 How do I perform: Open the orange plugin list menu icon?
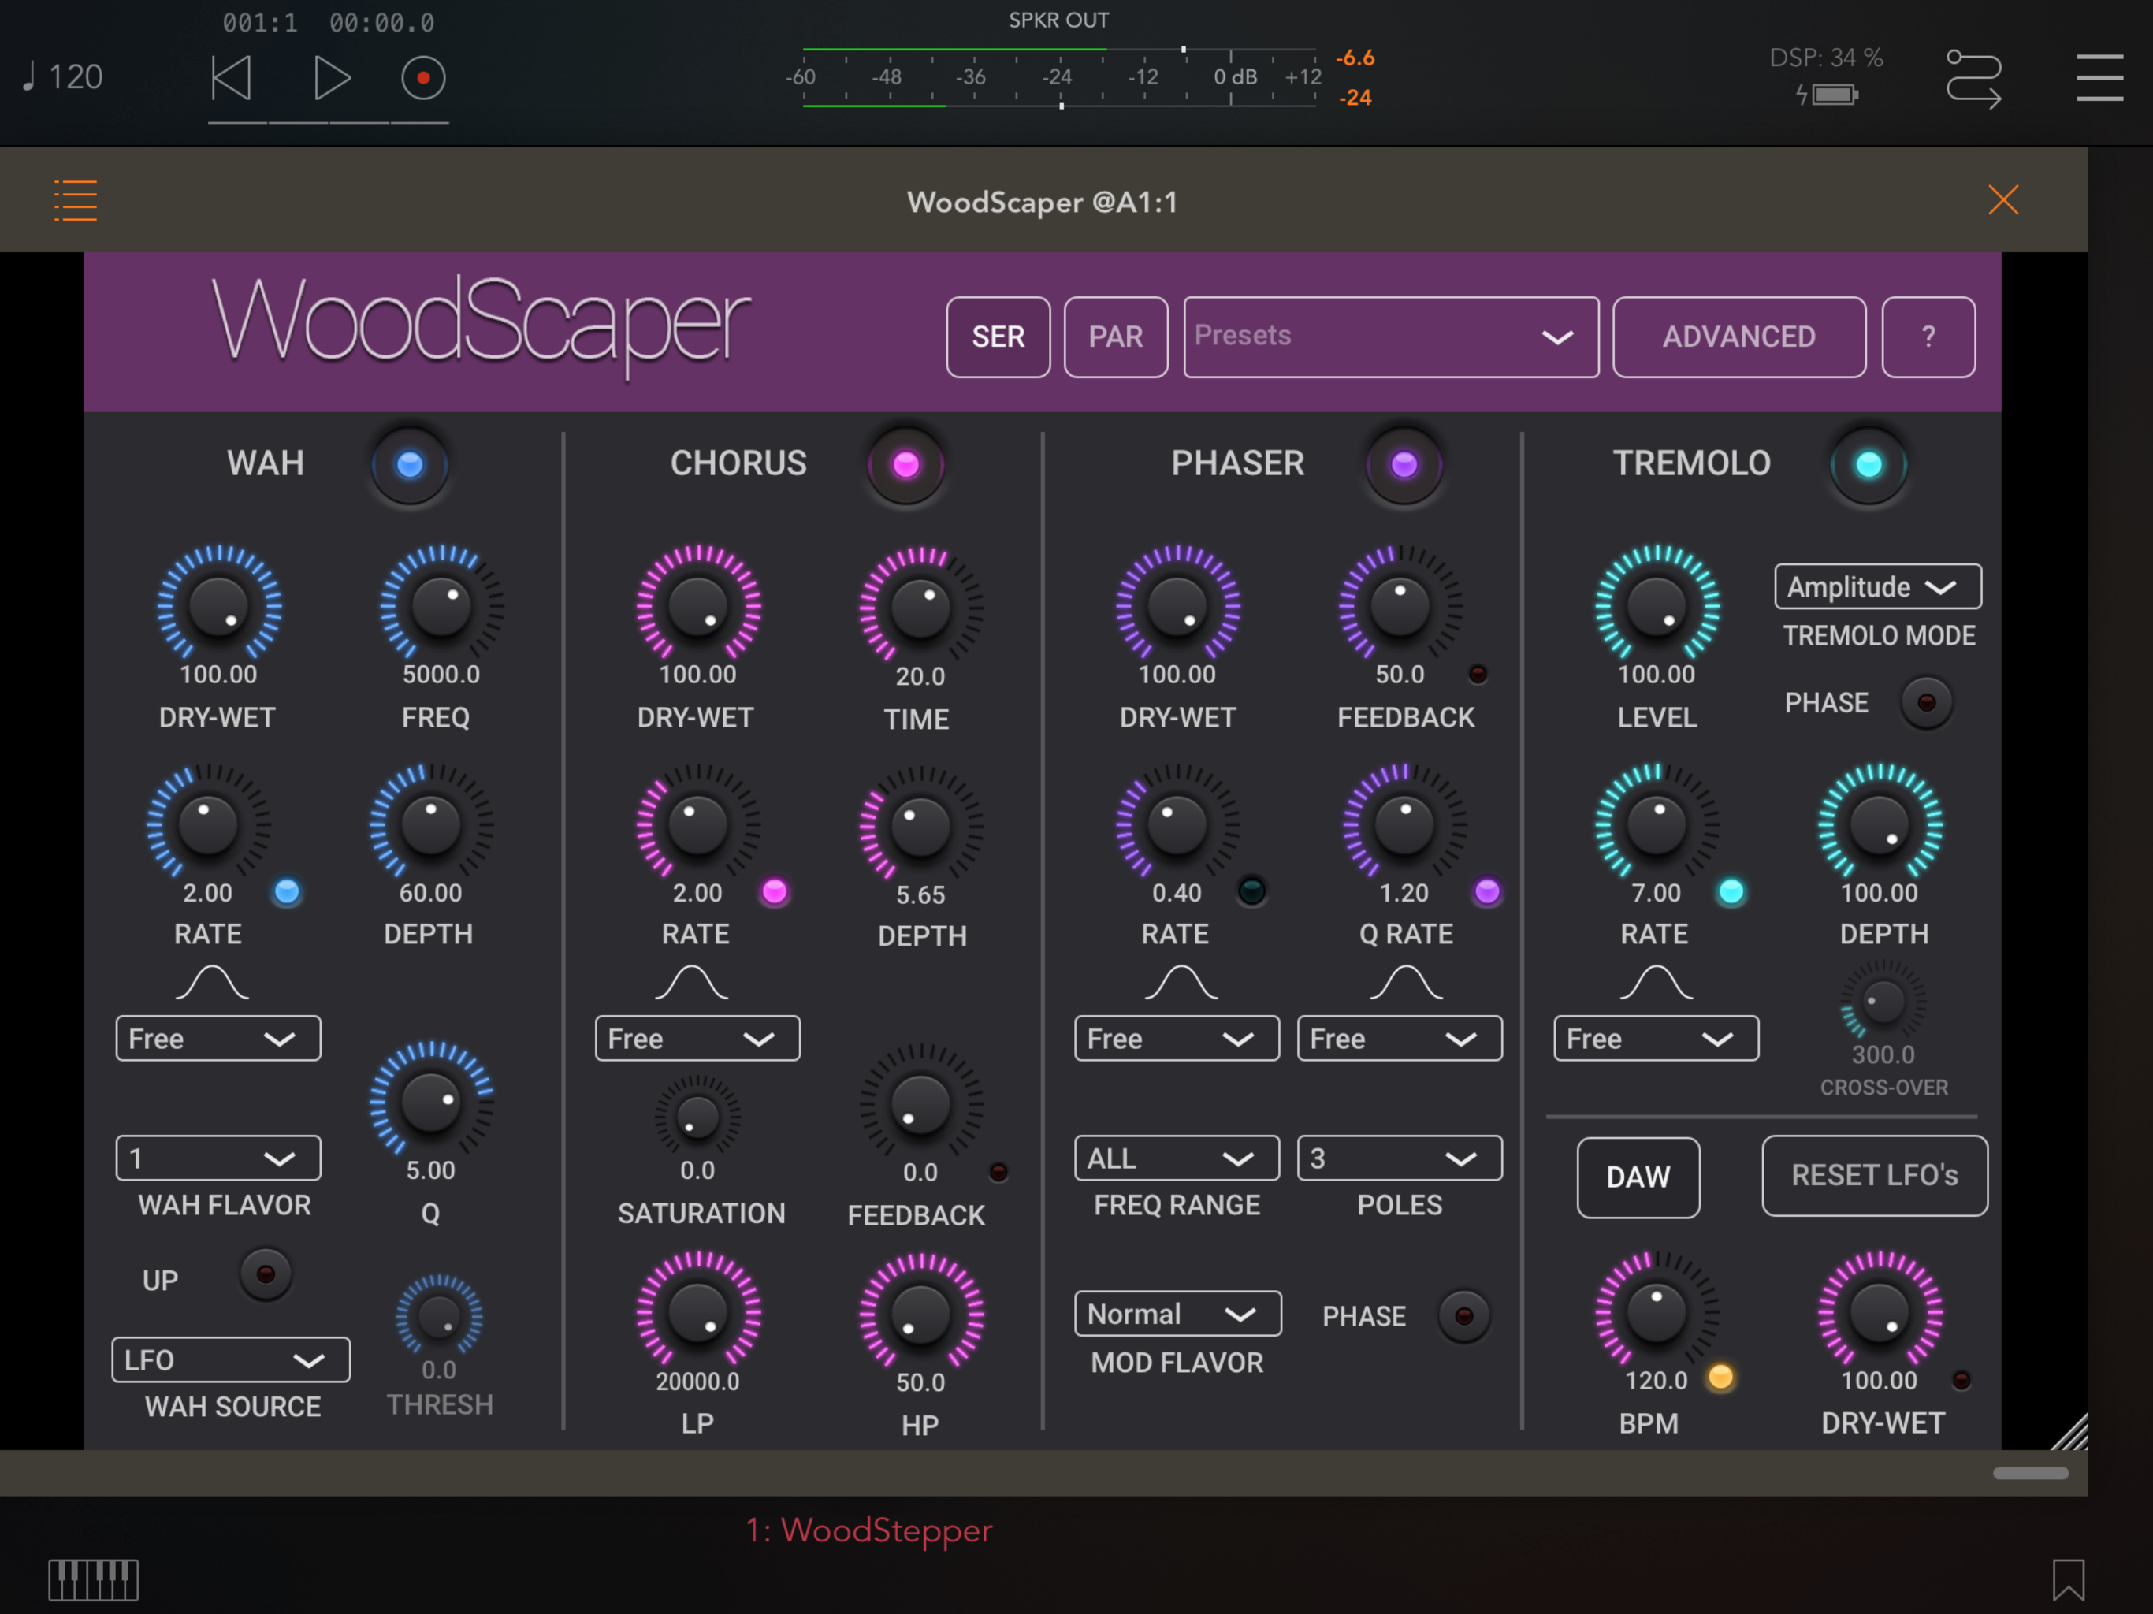pyautogui.click(x=75, y=200)
